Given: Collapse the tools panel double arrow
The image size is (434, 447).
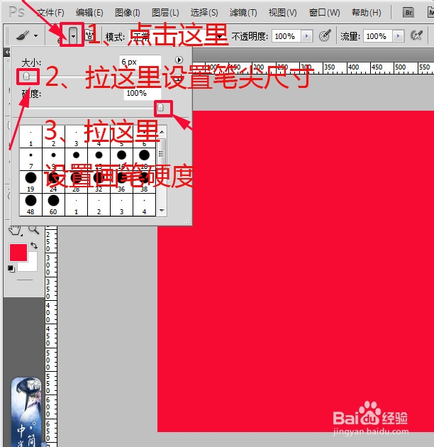Looking at the screenshot, I should (x=7, y=53).
